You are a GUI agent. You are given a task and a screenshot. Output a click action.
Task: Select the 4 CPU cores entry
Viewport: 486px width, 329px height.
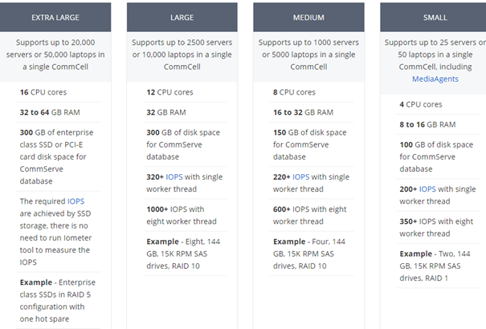point(438,104)
